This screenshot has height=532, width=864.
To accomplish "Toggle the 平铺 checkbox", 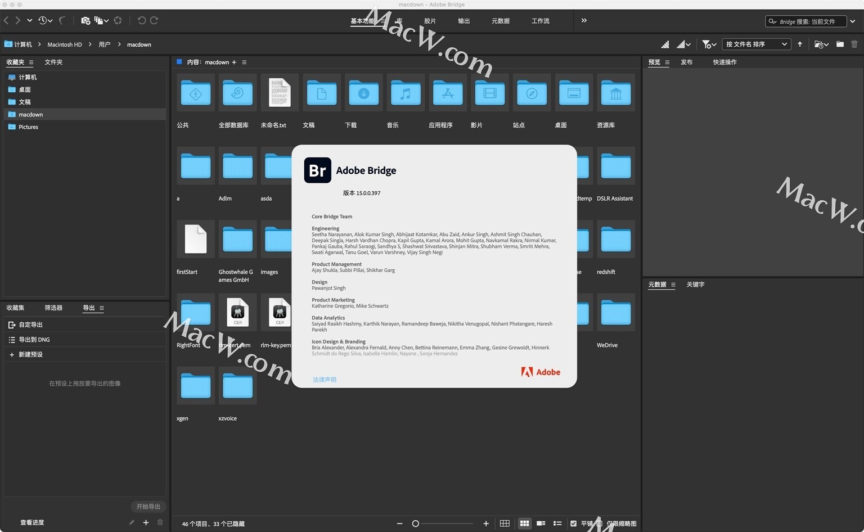I will click(573, 524).
